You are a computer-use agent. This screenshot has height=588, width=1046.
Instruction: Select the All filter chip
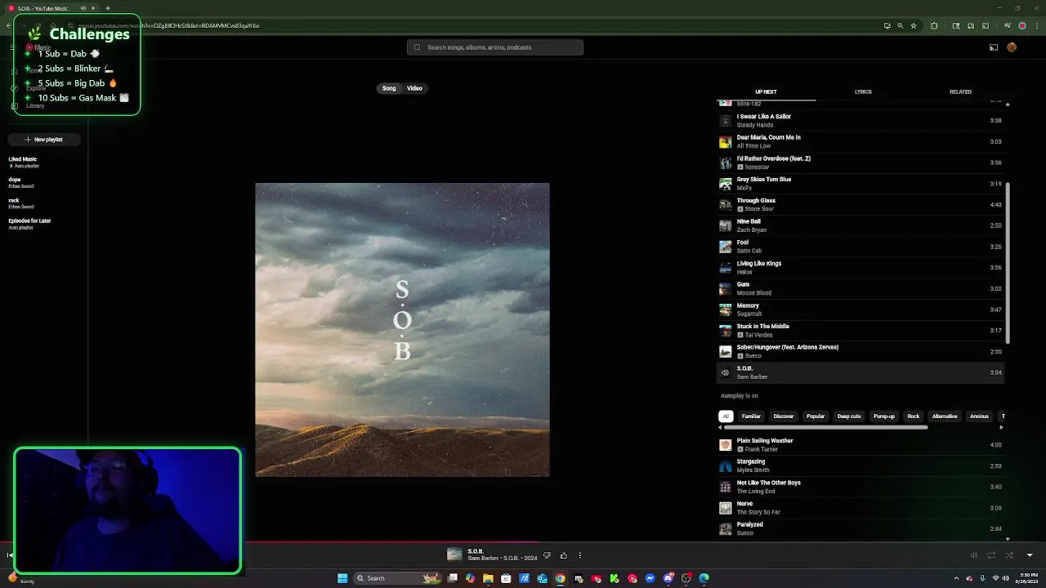pos(726,416)
